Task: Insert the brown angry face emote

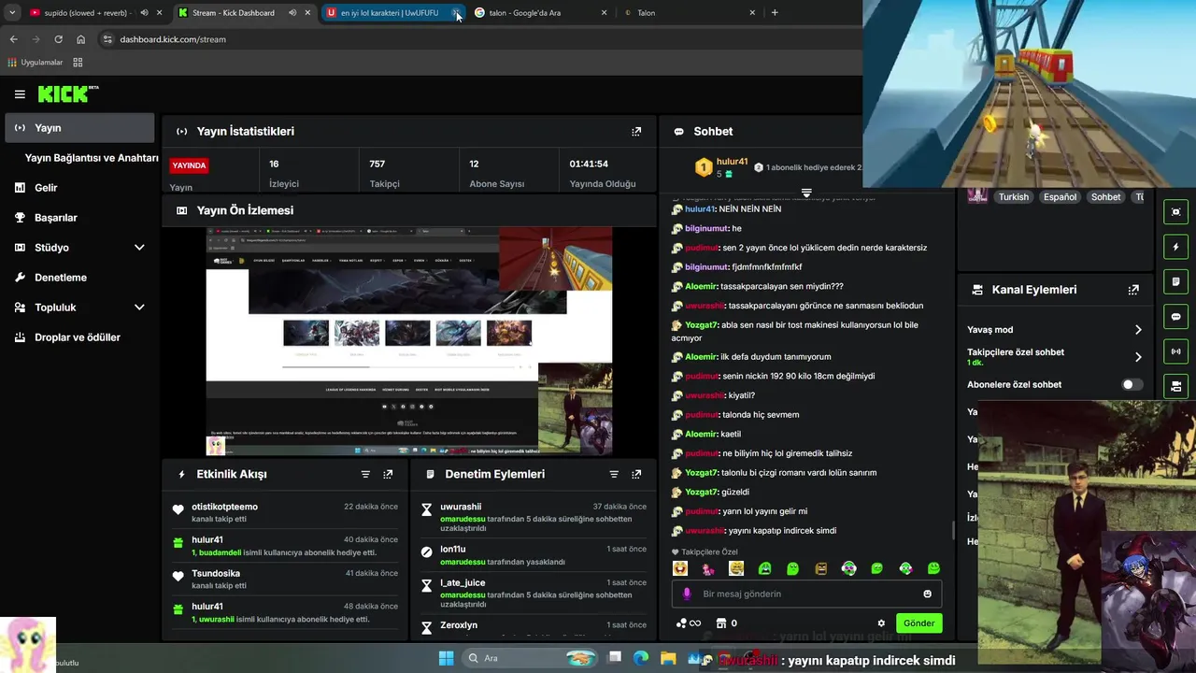Action: 820,567
